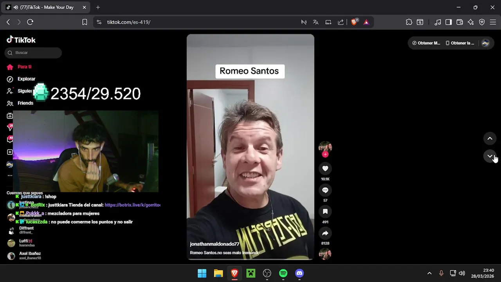Click the Obtener la... app button
The width and height of the screenshot is (501, 282).
click(x=460, y=43)
